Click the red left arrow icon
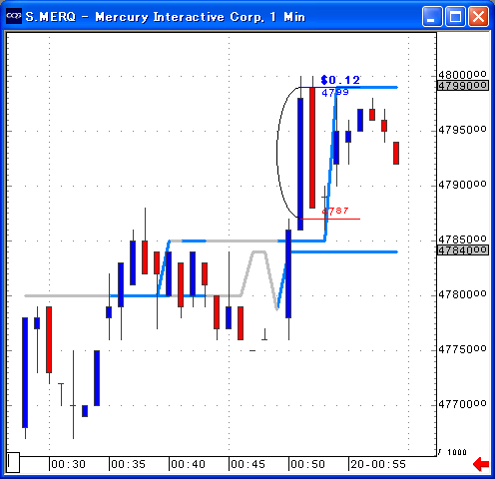This screenshot has width=495, height=479. 481,464
